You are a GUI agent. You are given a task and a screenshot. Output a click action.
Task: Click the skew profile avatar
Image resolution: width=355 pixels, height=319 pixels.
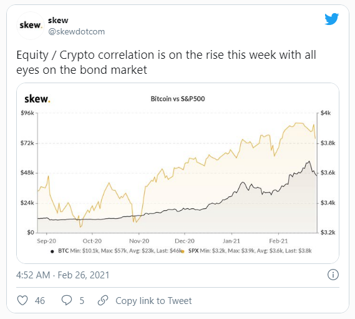coord(31,26)
